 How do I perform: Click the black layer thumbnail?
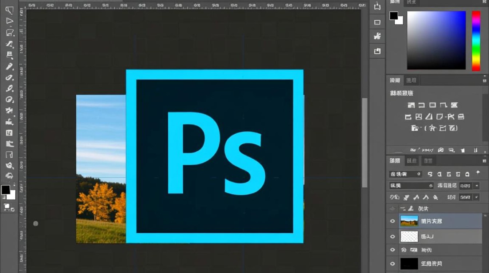[x=409, y=264]
